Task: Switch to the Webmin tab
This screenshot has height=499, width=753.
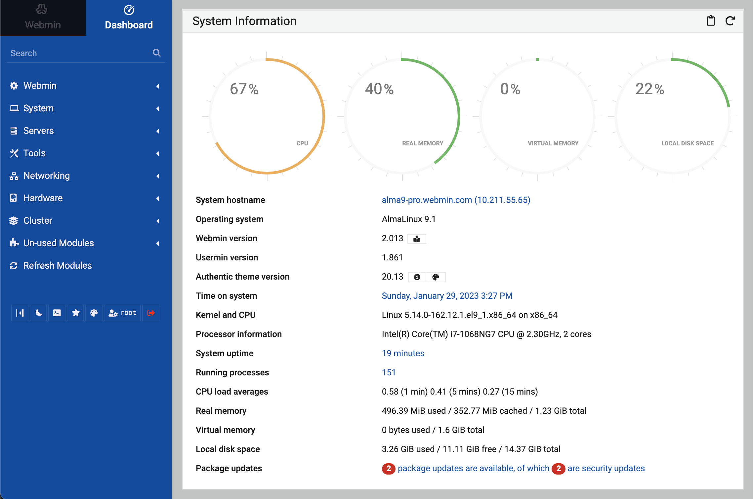Action: pos(43,18)
